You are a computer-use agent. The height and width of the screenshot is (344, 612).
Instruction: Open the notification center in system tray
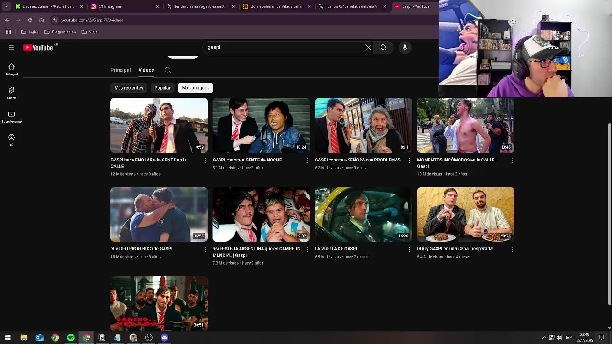[601, 338]
